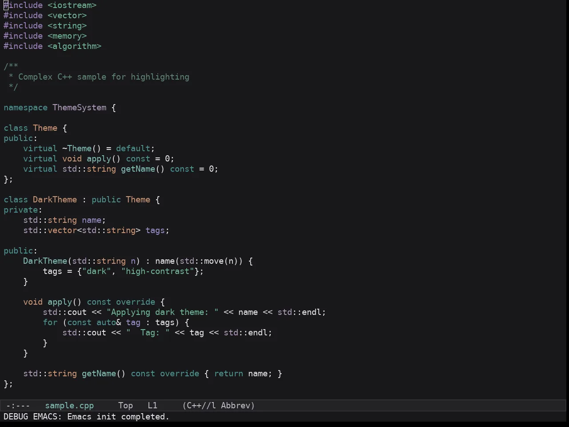Click the L1 line number indicator
569x427 pixels.
(152, 406)
